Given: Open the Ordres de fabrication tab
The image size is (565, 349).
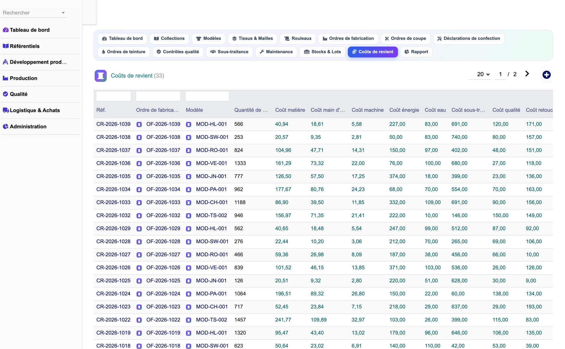Looking at the screenshot, I should (348, 39).
